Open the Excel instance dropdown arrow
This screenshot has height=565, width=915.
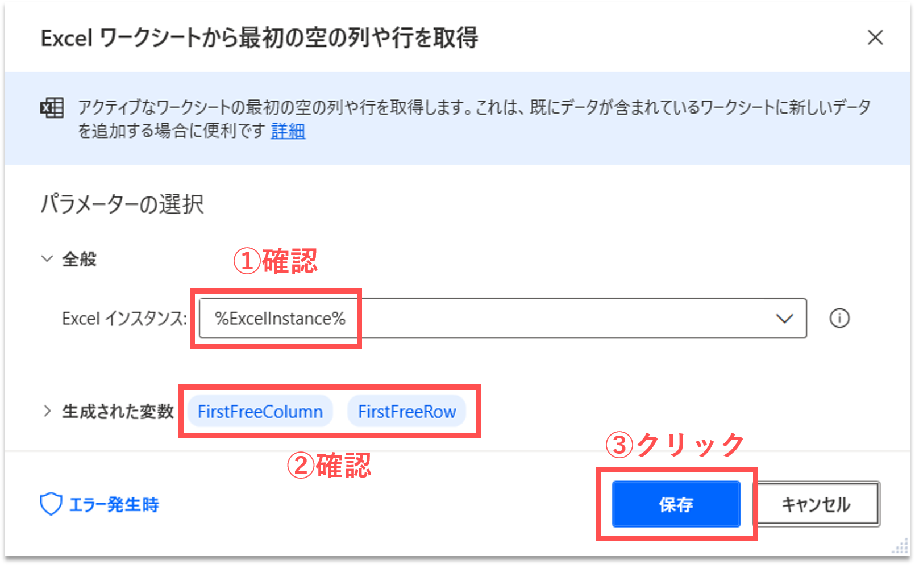point(784,319)
